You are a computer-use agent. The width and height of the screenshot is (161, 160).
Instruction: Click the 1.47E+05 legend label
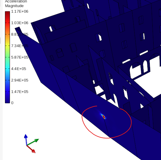click(x=20, y=92)
